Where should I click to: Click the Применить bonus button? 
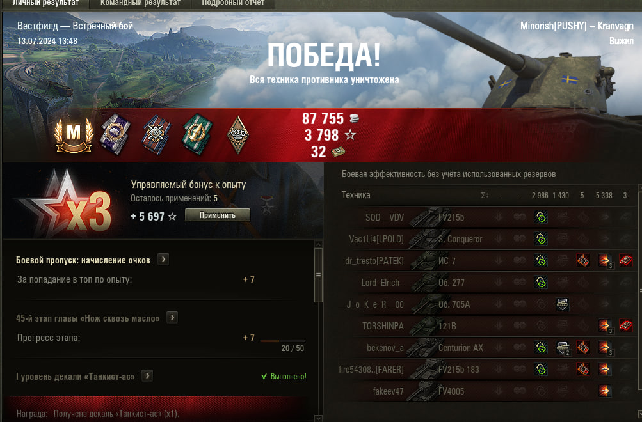tap(218, 215)
